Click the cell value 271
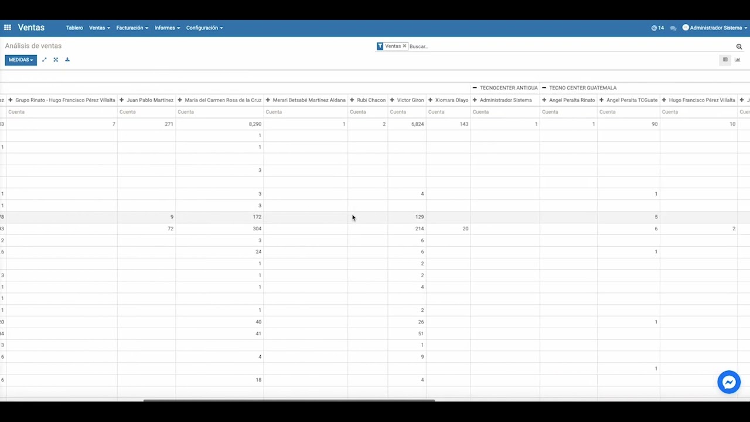This screenshot has width=750, height=422. point(169,124)
